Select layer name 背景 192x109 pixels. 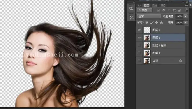[156, 61]
